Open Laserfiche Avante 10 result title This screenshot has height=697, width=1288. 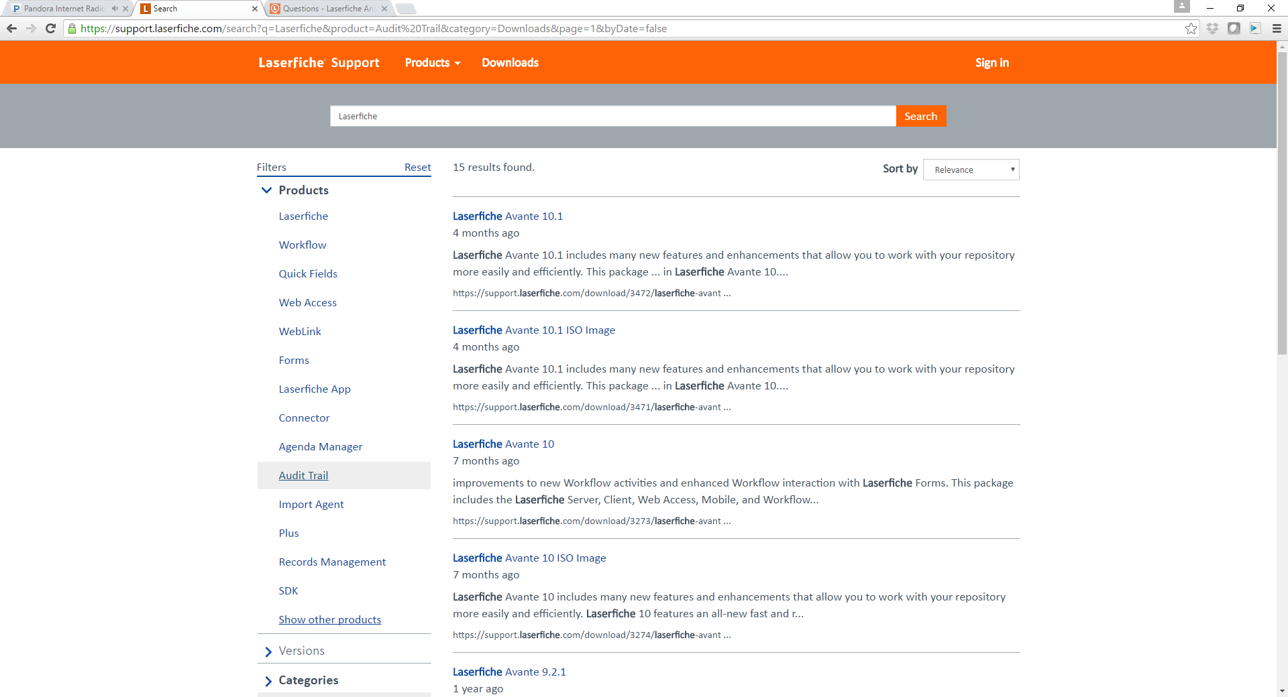pyautogui.click(x=503, y=444)
